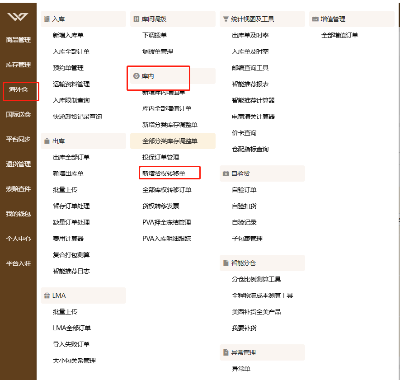Image resolution: width=400 pixels, height=380 pixels.
Task: Open 分仓比例测算工具
Action: [256, 280]
